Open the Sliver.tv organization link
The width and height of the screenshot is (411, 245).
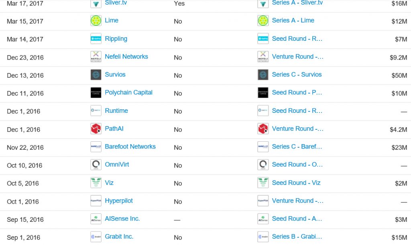click(x=116, y=3)
